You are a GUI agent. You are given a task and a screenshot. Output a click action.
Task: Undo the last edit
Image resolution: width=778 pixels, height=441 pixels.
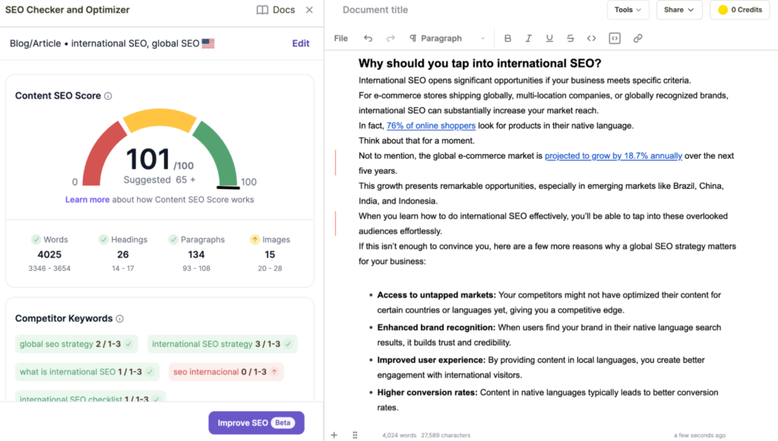[368, 39]
